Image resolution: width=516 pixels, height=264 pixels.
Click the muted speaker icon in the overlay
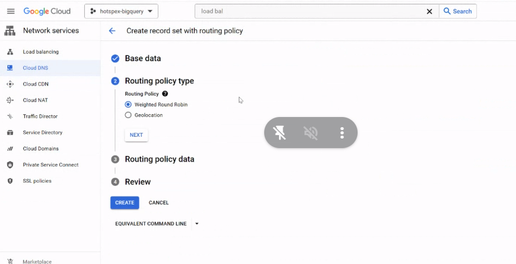[311, 133]
